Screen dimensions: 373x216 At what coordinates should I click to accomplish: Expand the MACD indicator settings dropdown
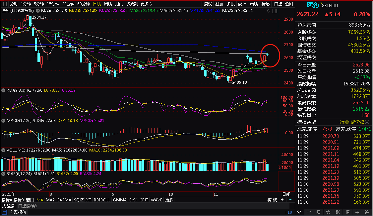click(3, 121)
